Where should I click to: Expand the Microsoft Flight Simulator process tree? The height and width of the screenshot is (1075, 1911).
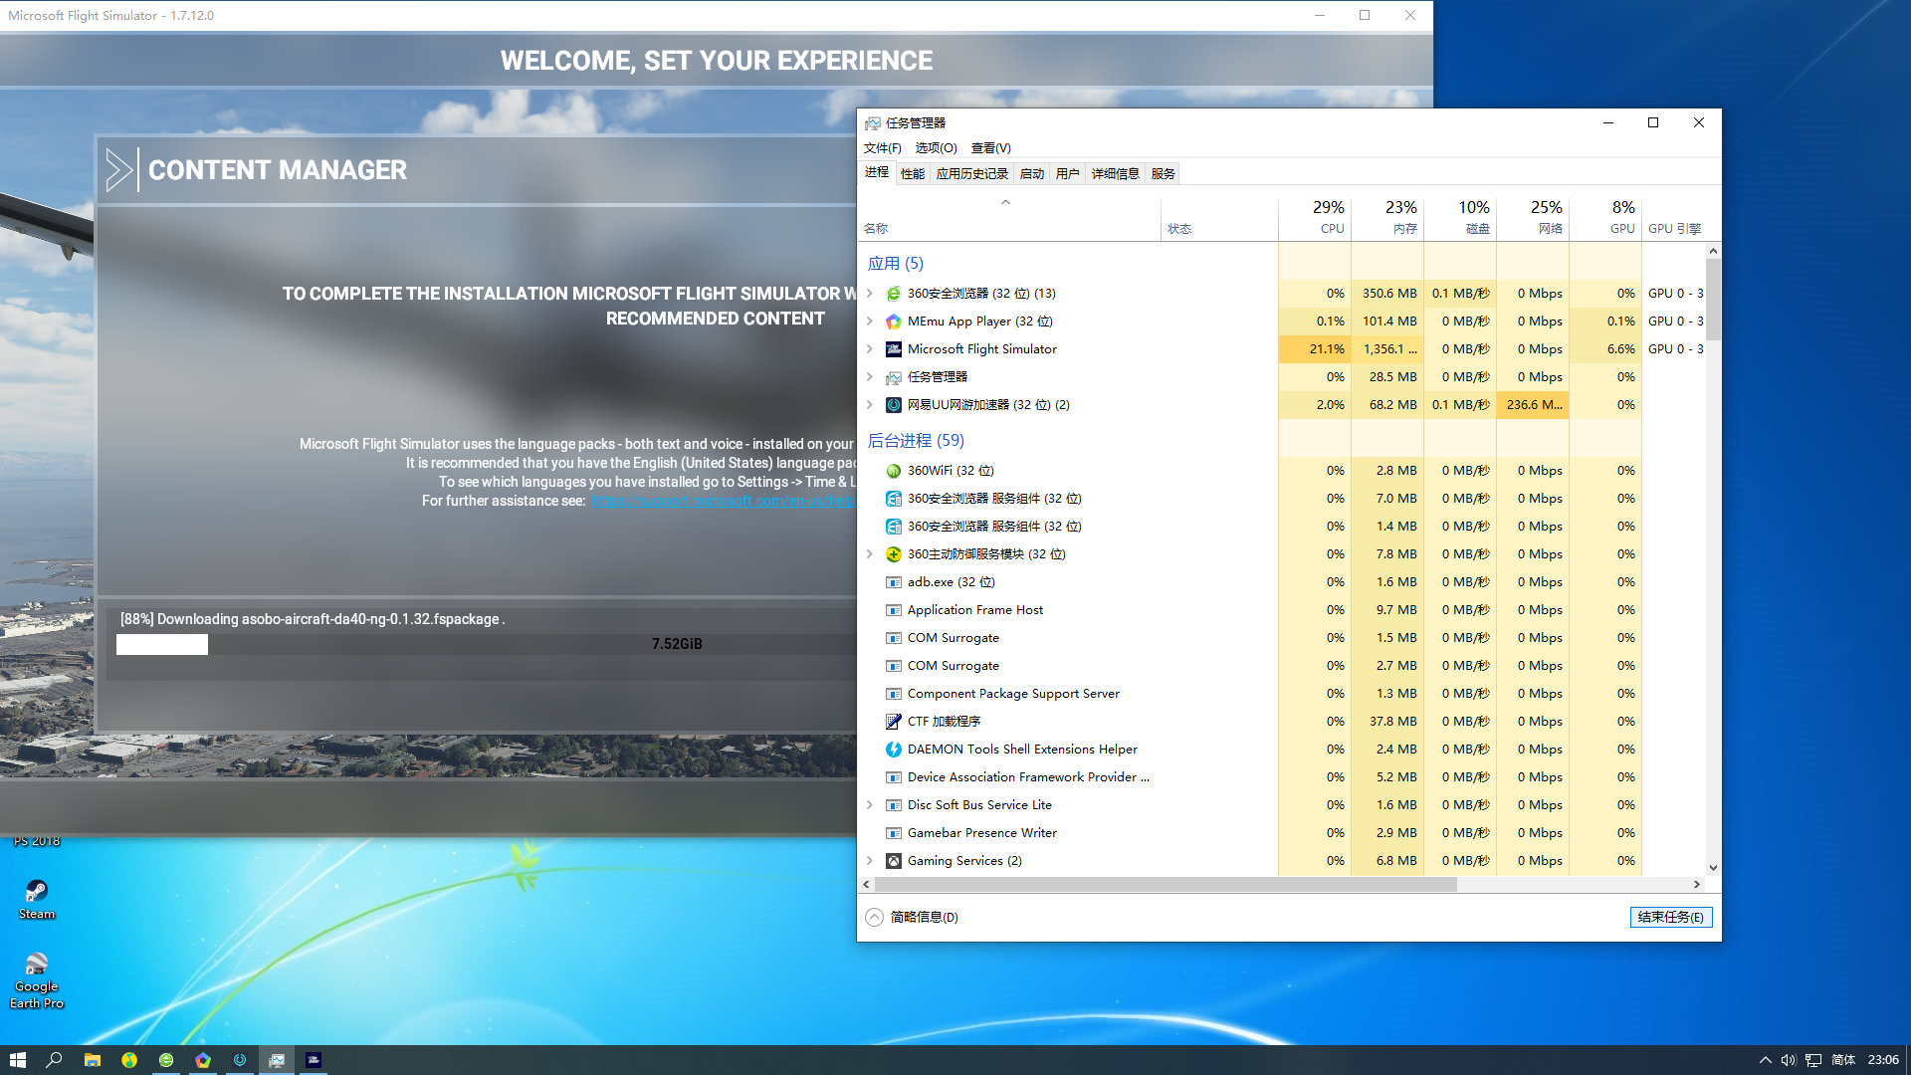(870, 349)
